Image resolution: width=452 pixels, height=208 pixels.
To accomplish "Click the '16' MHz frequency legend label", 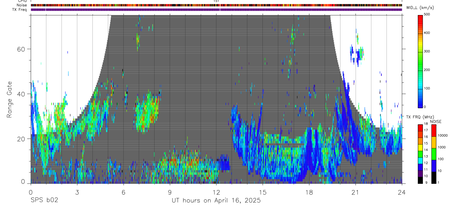I will [x=425, y=136].
